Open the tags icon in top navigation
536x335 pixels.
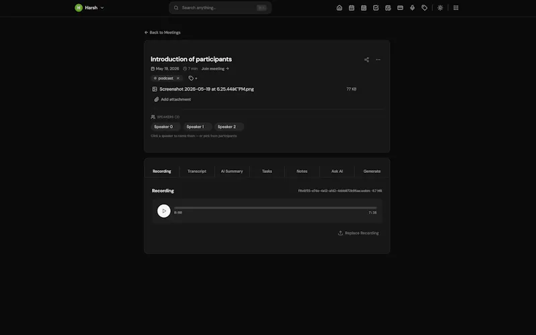[x=424, y=8]
